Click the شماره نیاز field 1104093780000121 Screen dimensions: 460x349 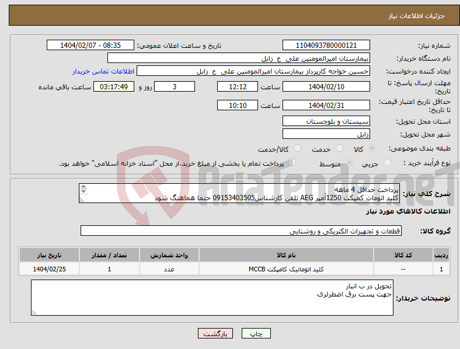pos(326,45)
